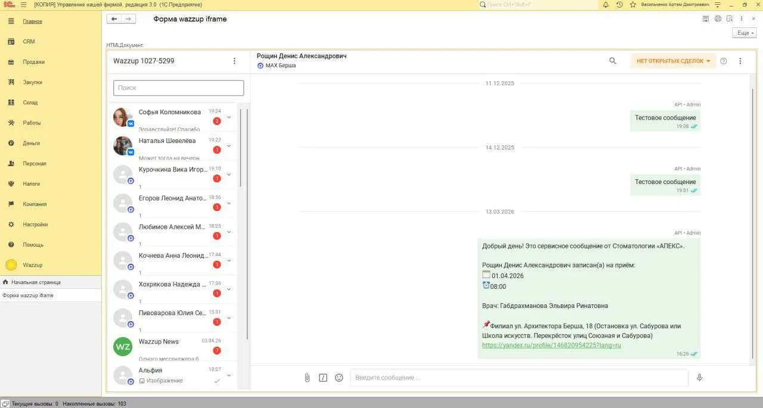Image resolution: width=763 pixels, height=408 pixels.
Task: Search messages with the chat header magnifier icon
Action: pos(613,61)
